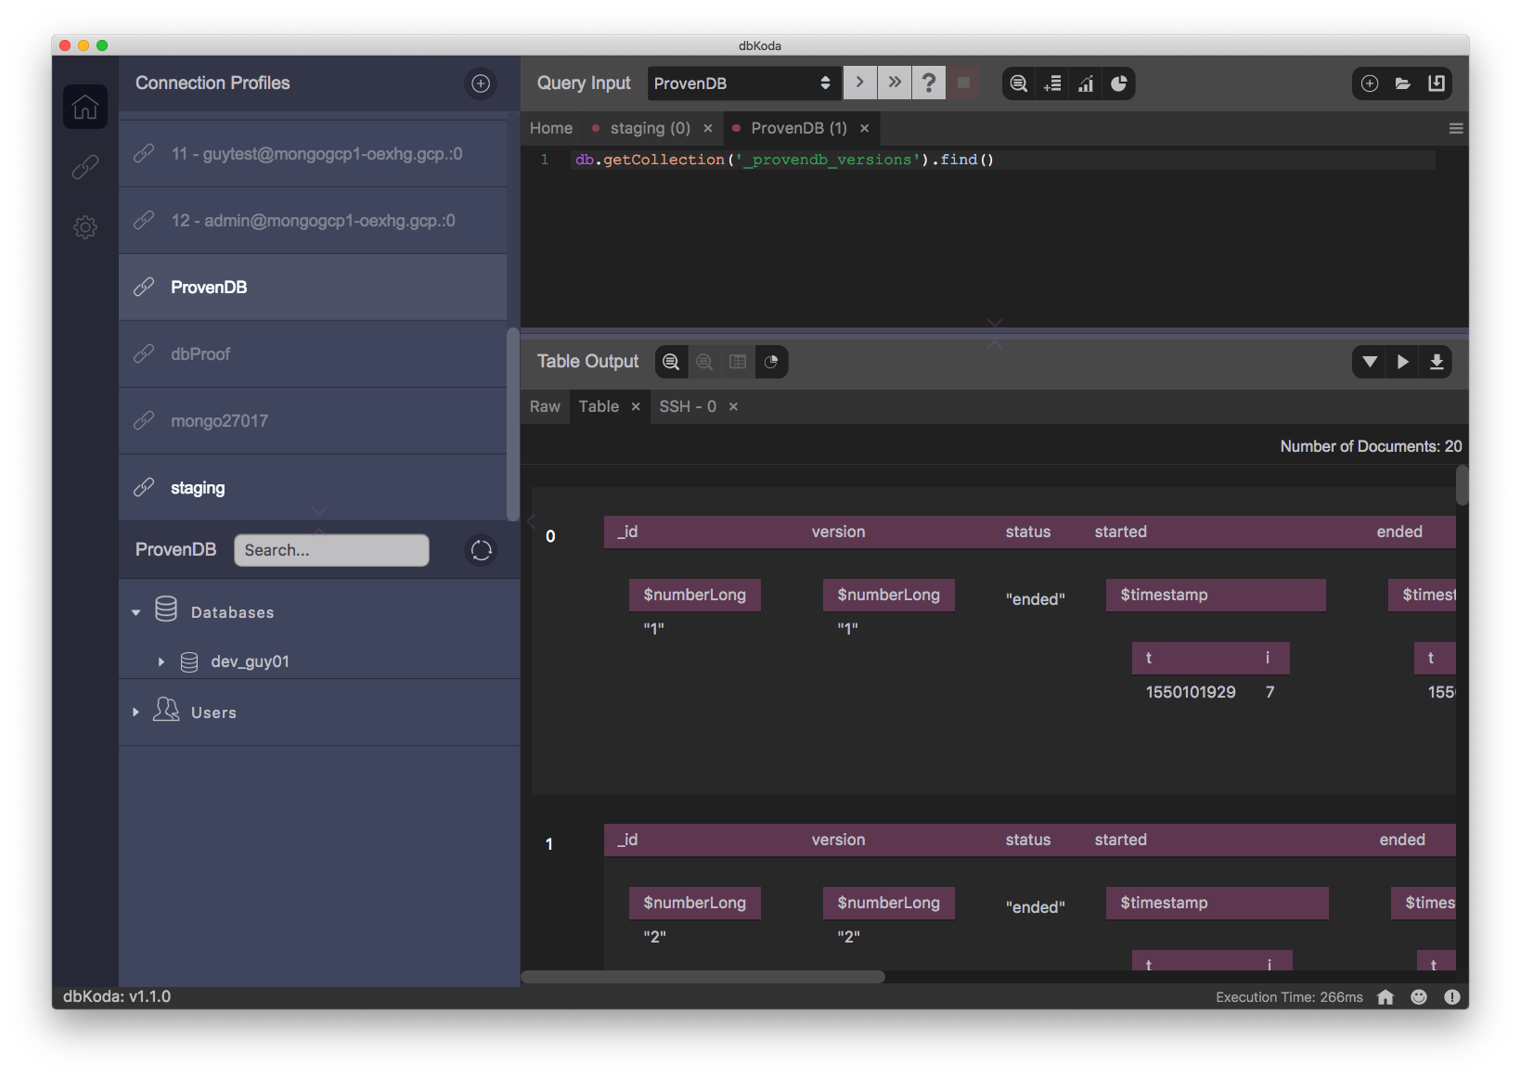This screenshot has width=1521, height=1078.
Task: Execute the selected query line
Action: pyautogui.click(x=860, y=83)
